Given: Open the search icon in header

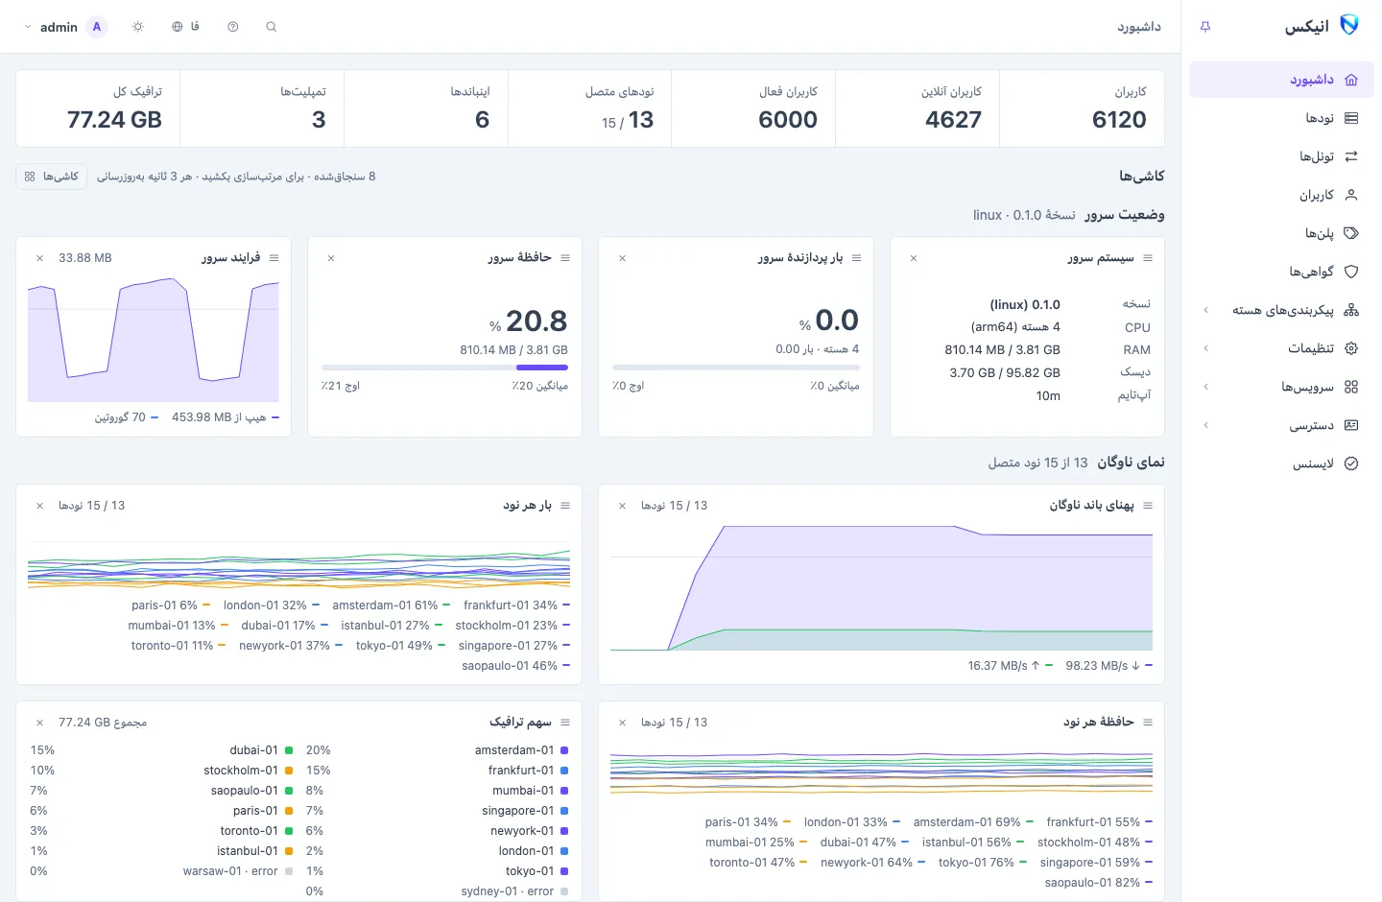Looking at the screenshot, I should pos(272,27).
